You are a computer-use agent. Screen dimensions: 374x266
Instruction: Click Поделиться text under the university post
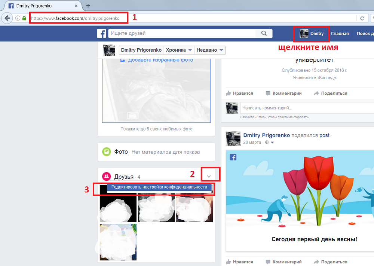[x=334, y=93]
